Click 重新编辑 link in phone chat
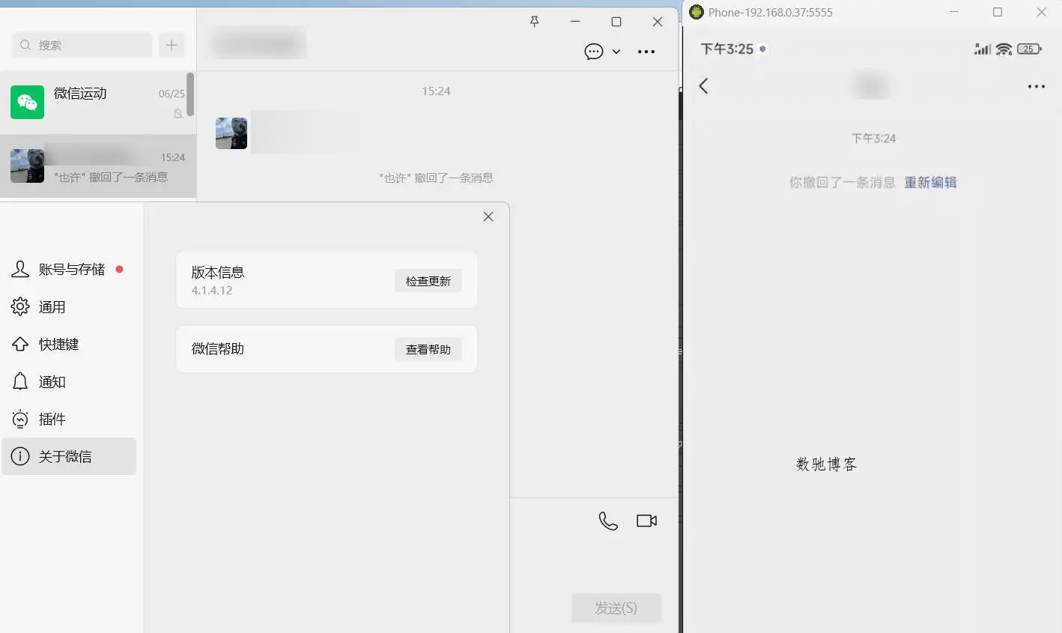Screen dimensions: 1062x633 point(930,182)
